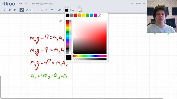This screenshot has width=177, height=99.
Task: Click the webcam video thumbnail
Action: 162,16
